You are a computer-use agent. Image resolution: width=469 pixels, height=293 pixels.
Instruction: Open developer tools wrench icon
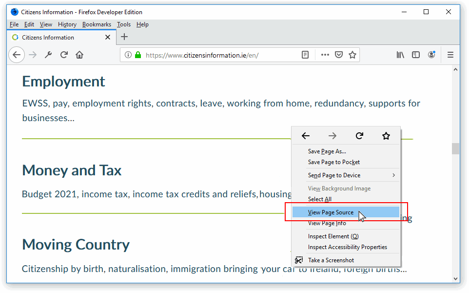48,55
